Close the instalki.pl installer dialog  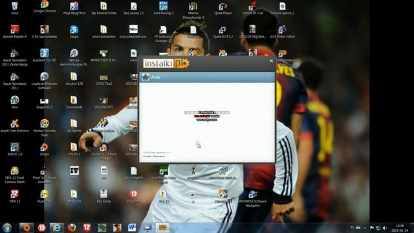tap(271, 61)
